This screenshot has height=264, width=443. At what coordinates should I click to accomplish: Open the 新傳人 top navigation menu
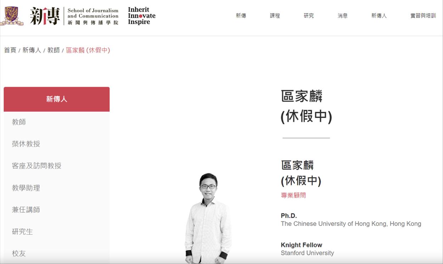pos(379,16)
